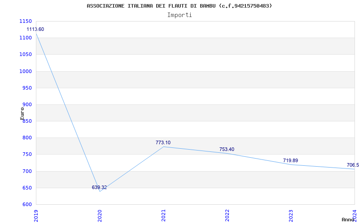Select the 750 y-axis value
The width and height of the screenshot is (359, 224).
27,155
